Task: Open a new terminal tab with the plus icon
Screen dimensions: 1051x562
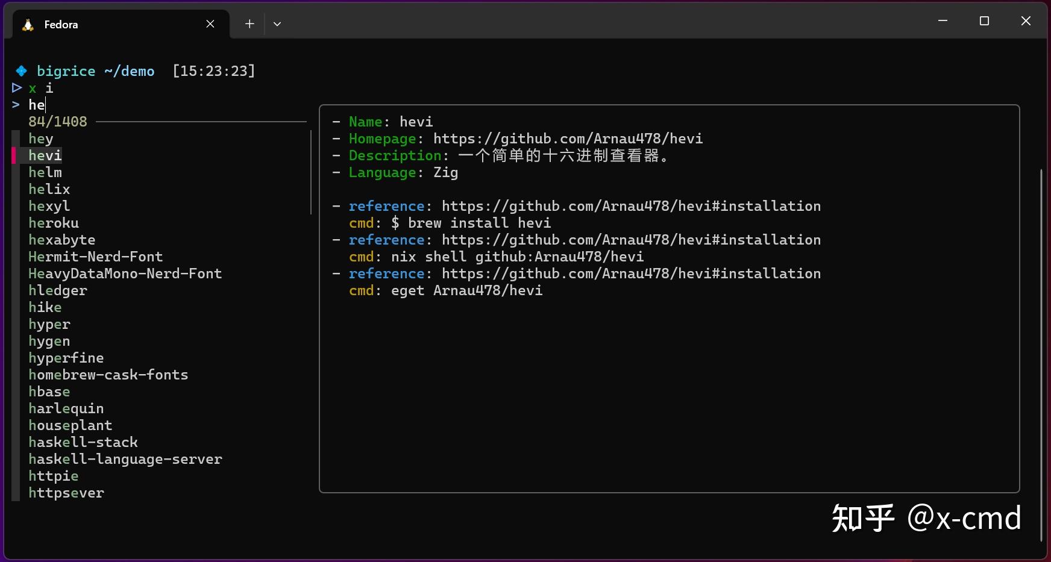Action: [x=249, y=23]
